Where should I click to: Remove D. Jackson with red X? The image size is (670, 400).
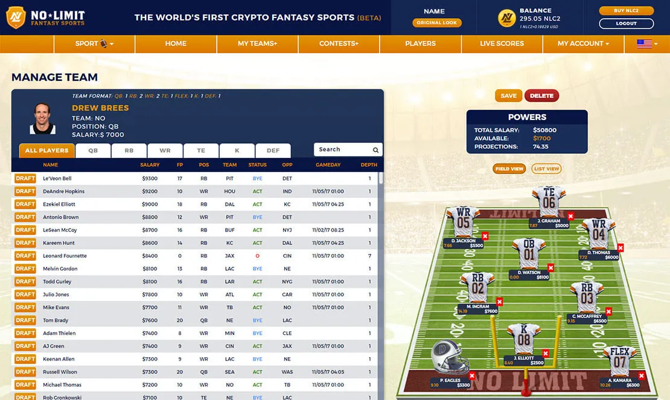[x=485, y=236]
